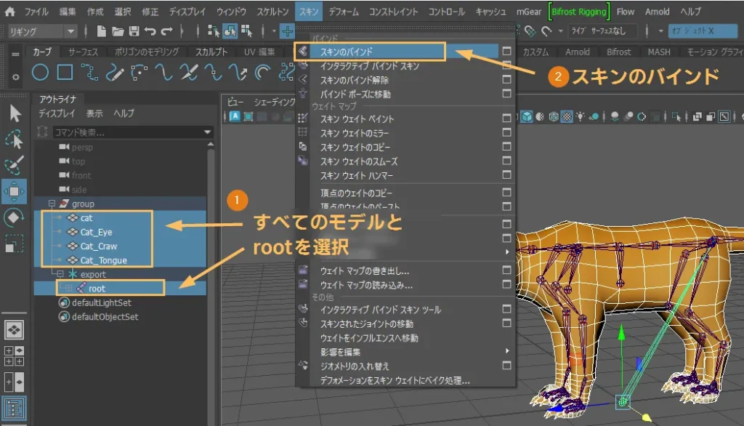This screenshot has height=426, width=744.
Task: Click the shelf settings gear icon
Action: pos(16,76)
